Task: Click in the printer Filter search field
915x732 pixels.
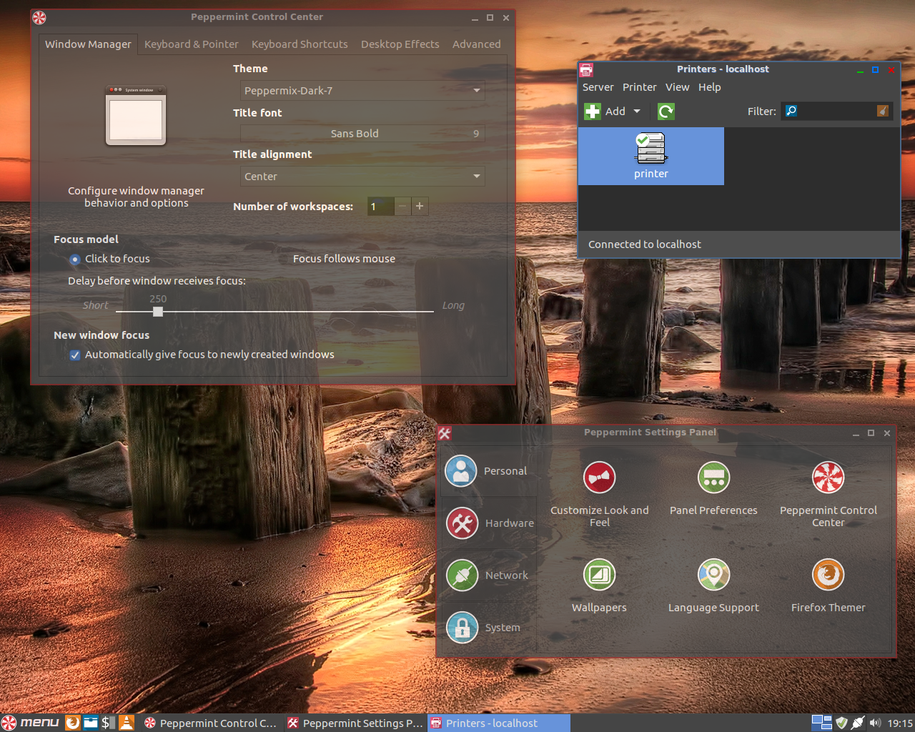Action: tap(836, 111)
